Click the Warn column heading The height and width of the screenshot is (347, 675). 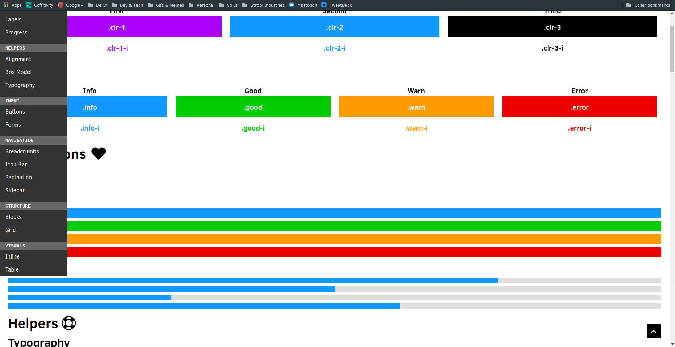[416, 91]
